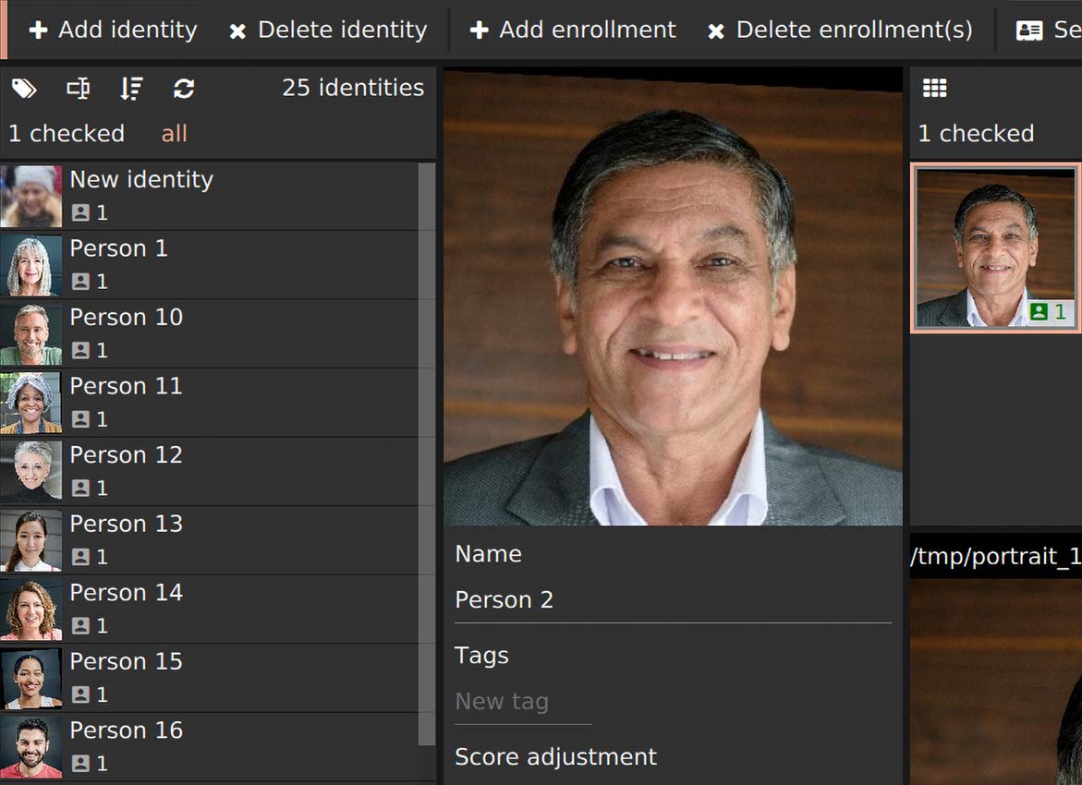This screenshot has width=1082, height=785.
Task: Select Person 13 in identity list
Action: pos(126,525)
